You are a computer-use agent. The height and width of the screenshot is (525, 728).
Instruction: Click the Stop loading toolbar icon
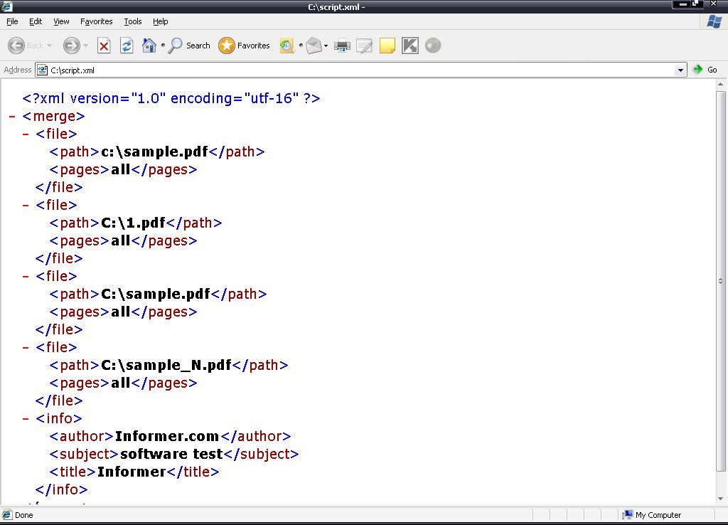point(104,46)
